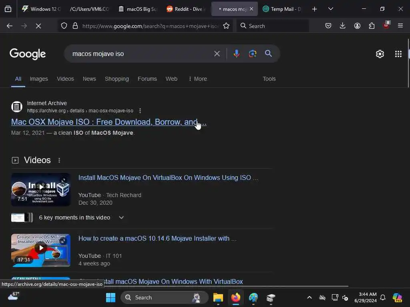
Task: Open the Tools search options
Action: (269, 79)
